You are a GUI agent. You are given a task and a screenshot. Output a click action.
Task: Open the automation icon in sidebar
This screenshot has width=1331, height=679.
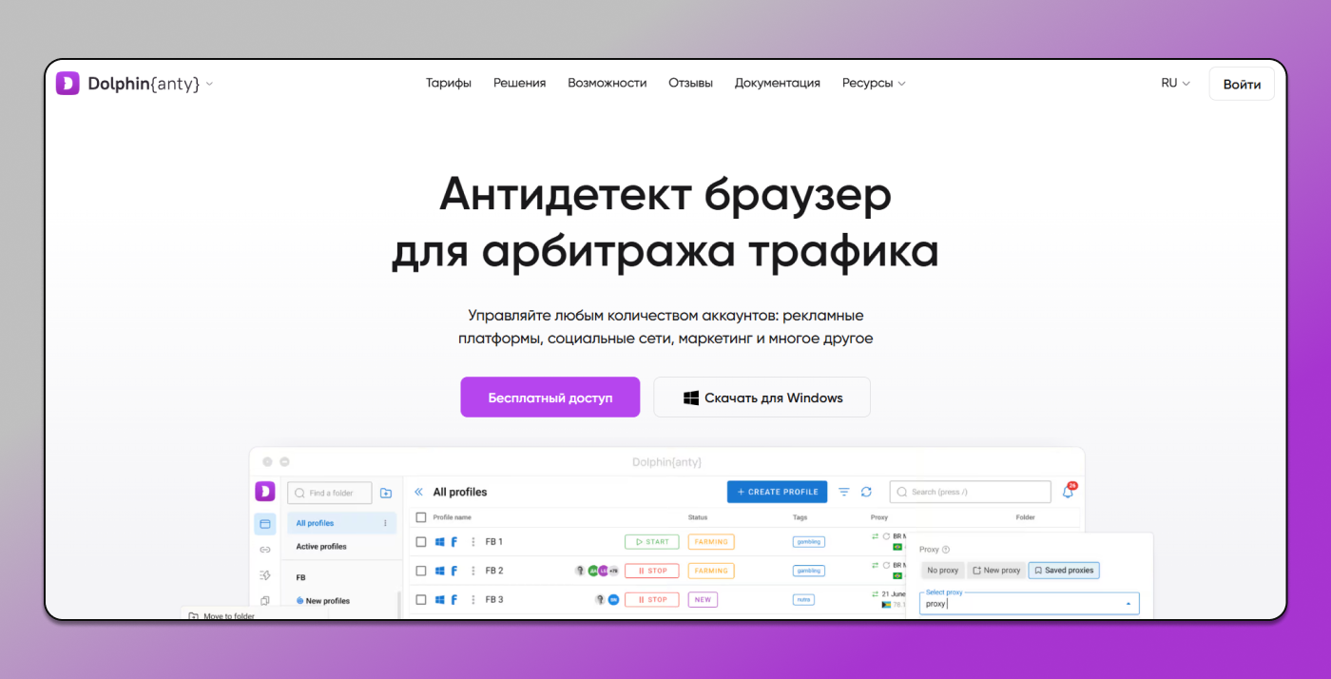click(x=265, y=575)
